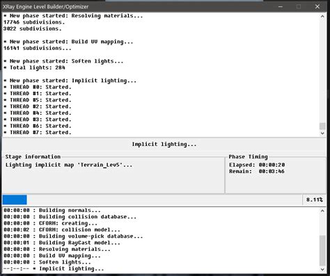Viewport: 330px width, 276px height.
Task: Select the 'Resolving materials...' phase started line
Action: point(73,16)
